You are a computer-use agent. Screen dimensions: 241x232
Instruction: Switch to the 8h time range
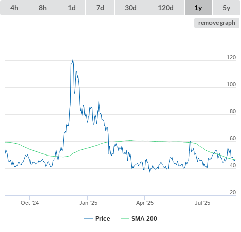pos(43,8)
